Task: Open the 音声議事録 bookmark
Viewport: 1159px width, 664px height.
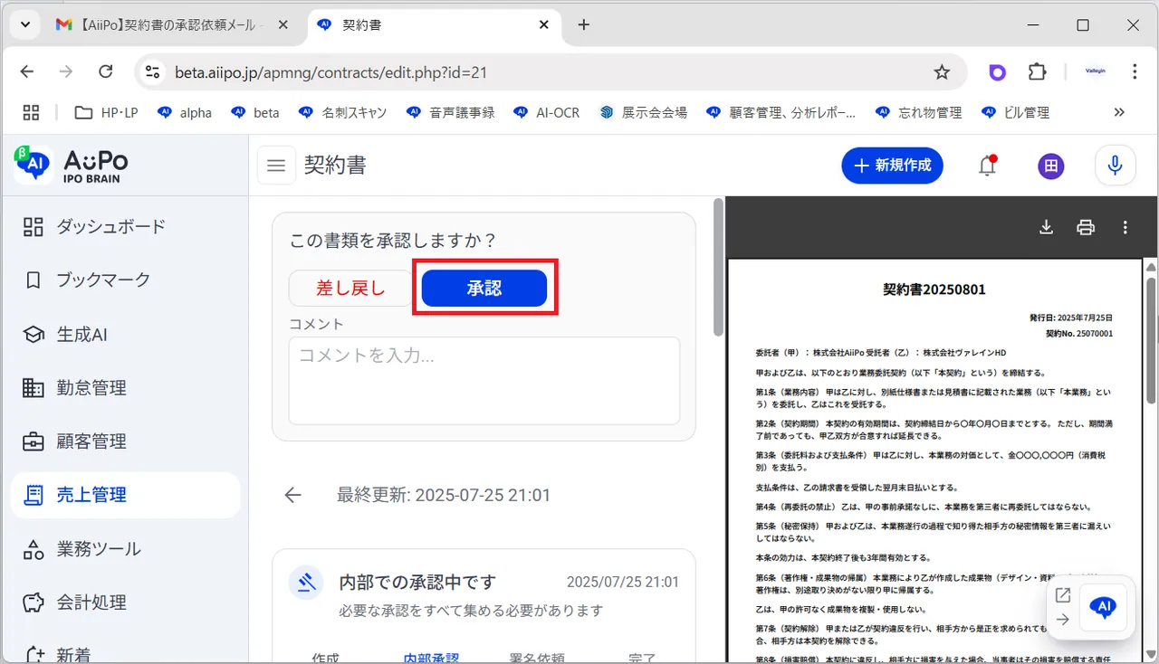Action: tap(450, 112)
